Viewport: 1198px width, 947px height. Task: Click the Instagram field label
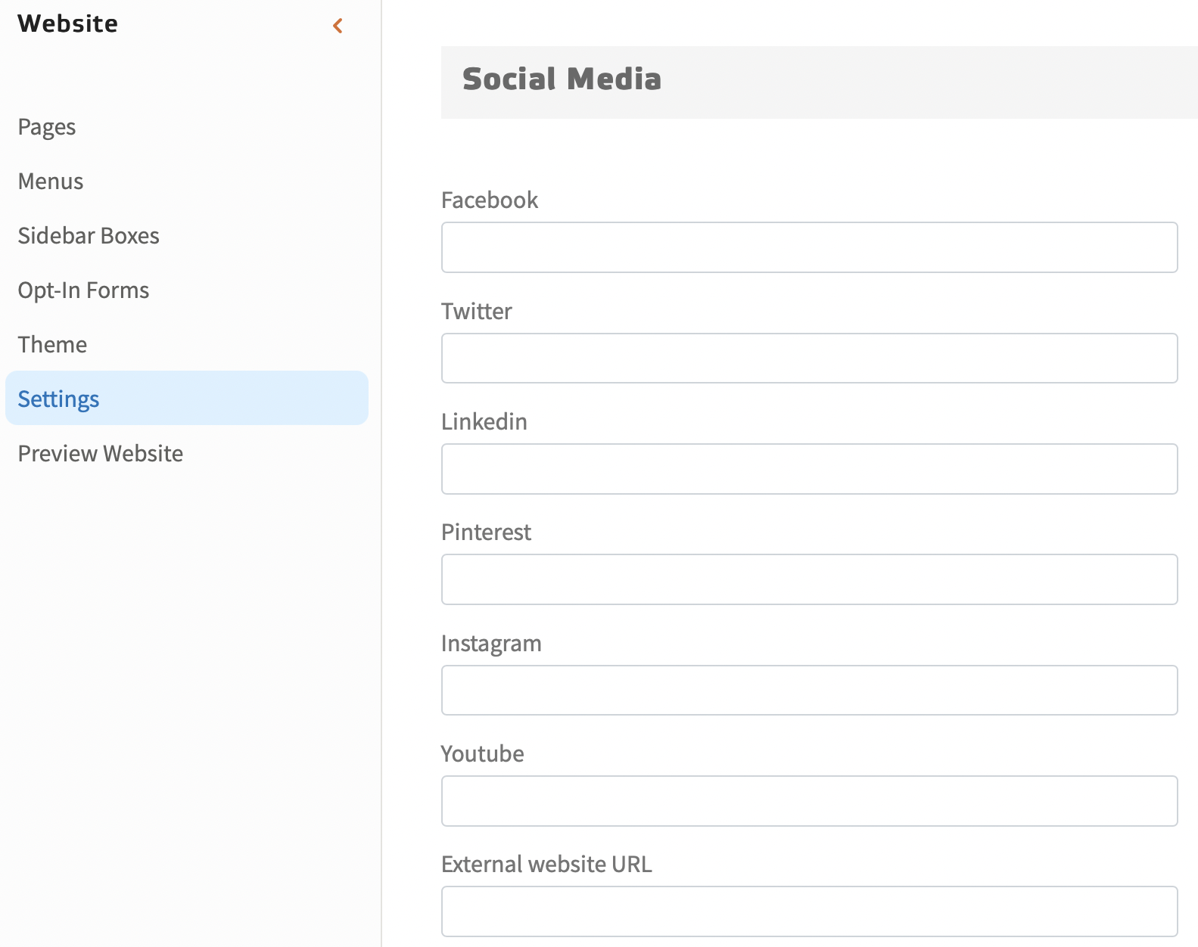click(491, 644)
